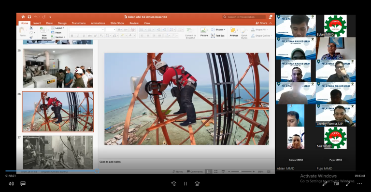Viewport: 371px width, 192px height.
Task: Click the Decrease Font Size icon
Action: tap(126, 29)
